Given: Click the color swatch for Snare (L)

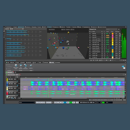Looking at the screenshot, I should pyautogui.click(x=113, y=35).
